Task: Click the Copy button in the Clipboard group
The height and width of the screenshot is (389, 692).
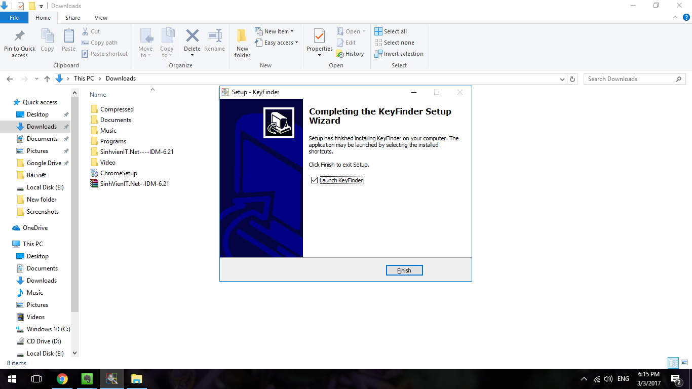Action: 47,41
